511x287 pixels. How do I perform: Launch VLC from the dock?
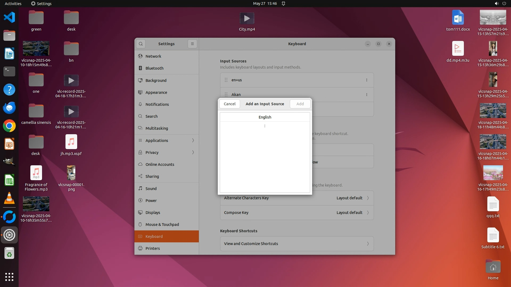tap(9, 198)
